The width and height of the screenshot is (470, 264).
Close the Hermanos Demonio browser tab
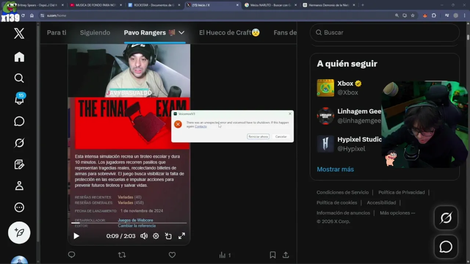click(354, 5)
